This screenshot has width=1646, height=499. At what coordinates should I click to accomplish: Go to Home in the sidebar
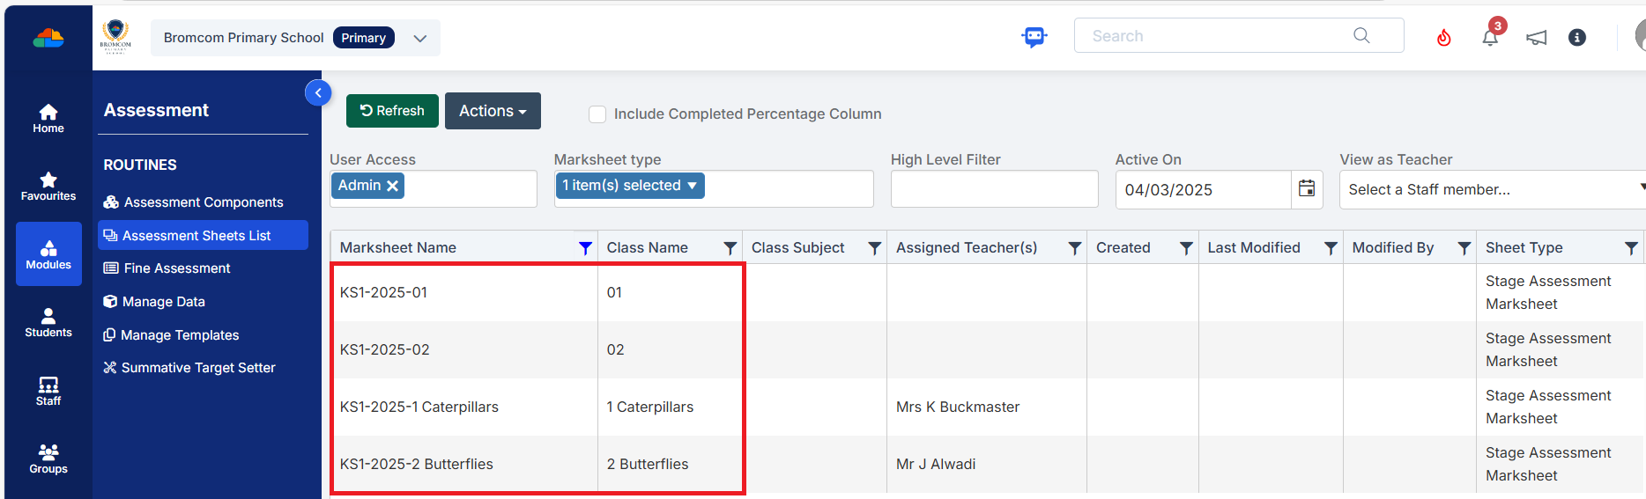click(x=48, y=118)
